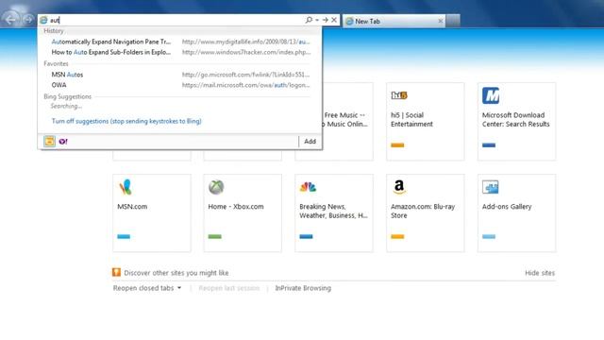
Task: Click the Add-ons Gallery light blue activity bar
Action: 489,237
